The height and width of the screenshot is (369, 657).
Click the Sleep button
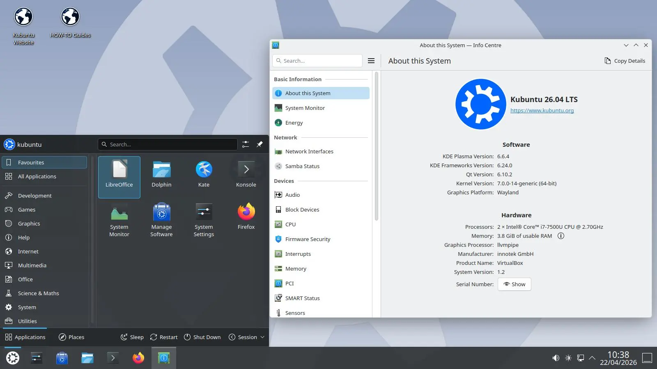132,337
